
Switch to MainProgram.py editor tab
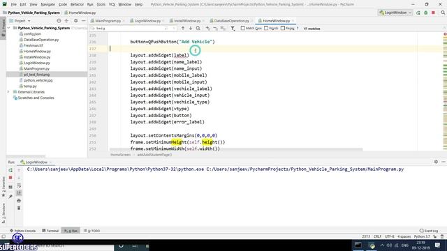coord(108,21)
